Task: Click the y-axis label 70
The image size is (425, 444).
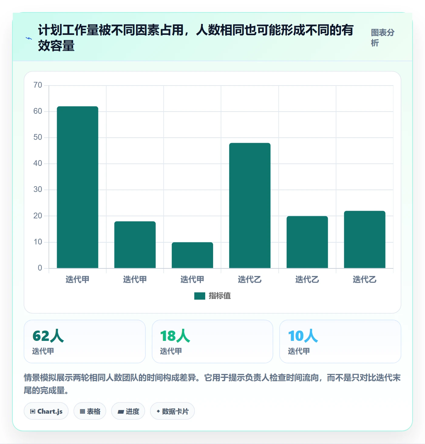Action: (x=38, y=85)
